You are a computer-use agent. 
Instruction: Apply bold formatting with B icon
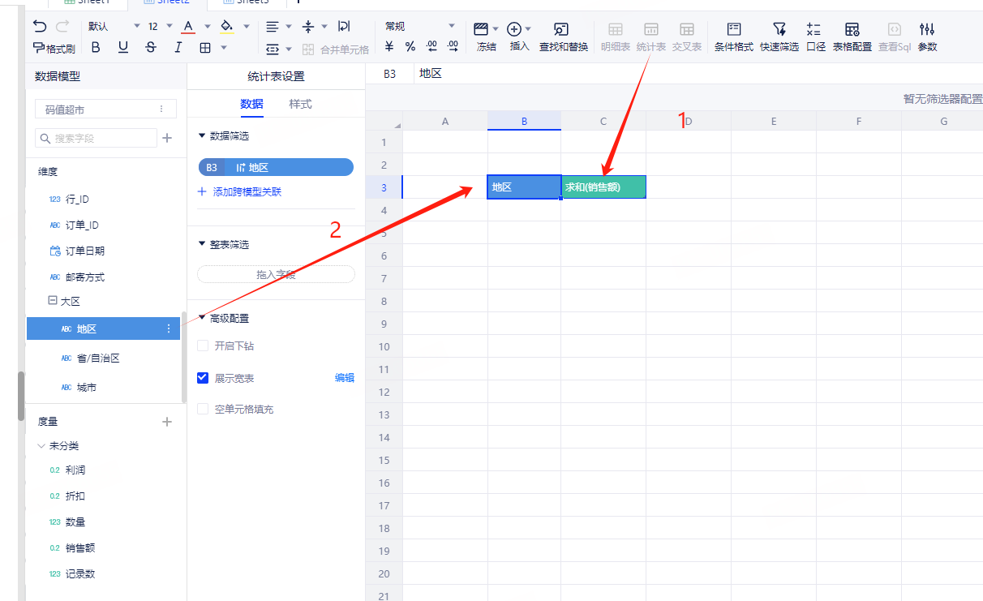pos(96,48)
